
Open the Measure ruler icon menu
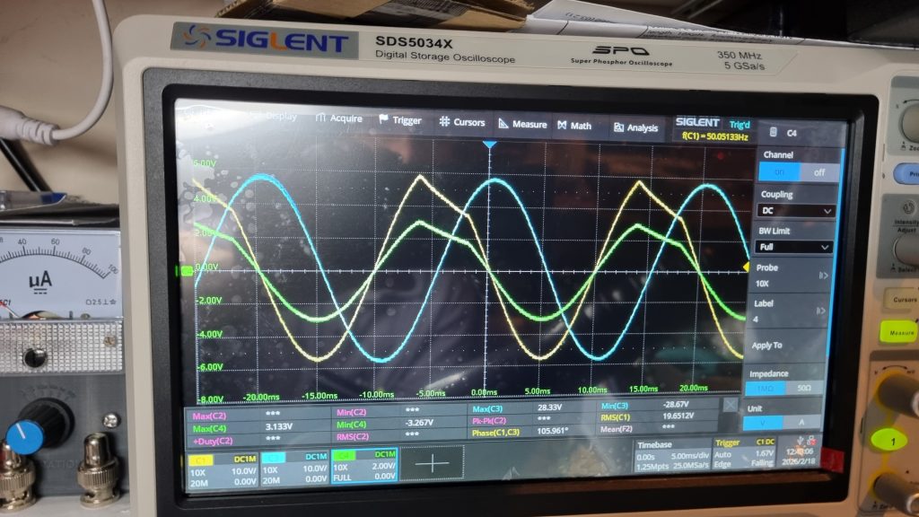503,124
